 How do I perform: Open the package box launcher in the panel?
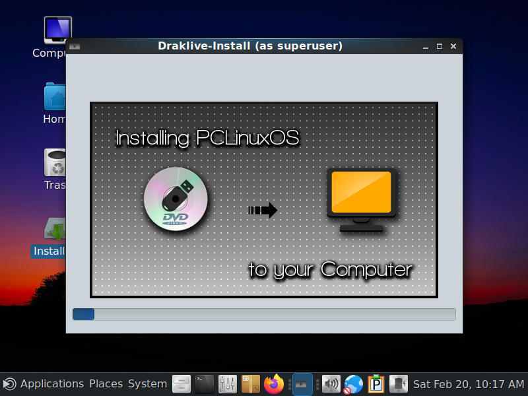[x=251, y=384]
